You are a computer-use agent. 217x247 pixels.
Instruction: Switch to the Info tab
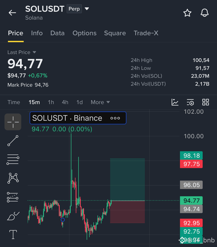[37, 33]
